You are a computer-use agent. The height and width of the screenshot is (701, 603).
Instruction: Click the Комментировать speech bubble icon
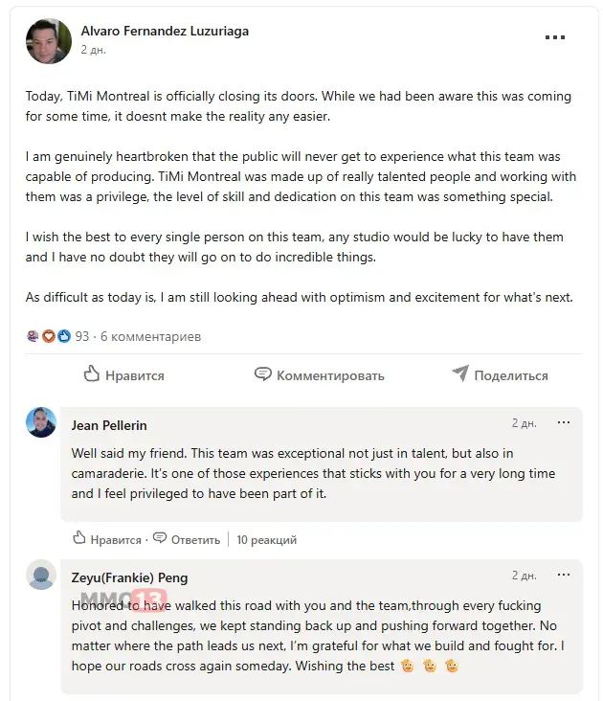pyautogui.click(x=263, y=374)
